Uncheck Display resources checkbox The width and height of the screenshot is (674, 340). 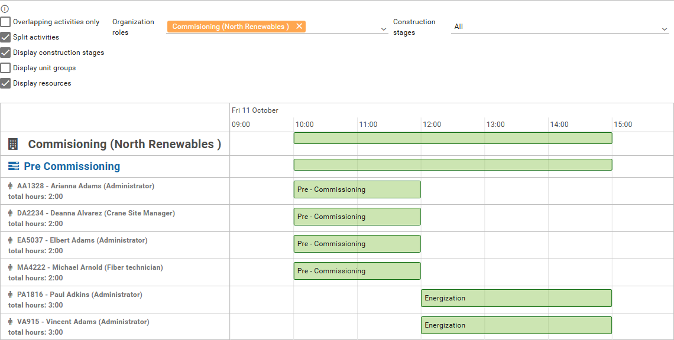(5, 83)
